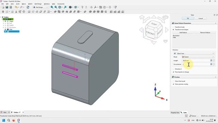
Task: Expand the Origin tree item
Action: [x=3, y=21]
